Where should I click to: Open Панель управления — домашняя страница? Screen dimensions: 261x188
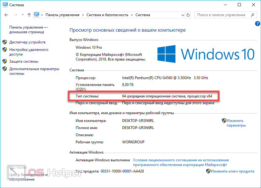coord(29,30)
